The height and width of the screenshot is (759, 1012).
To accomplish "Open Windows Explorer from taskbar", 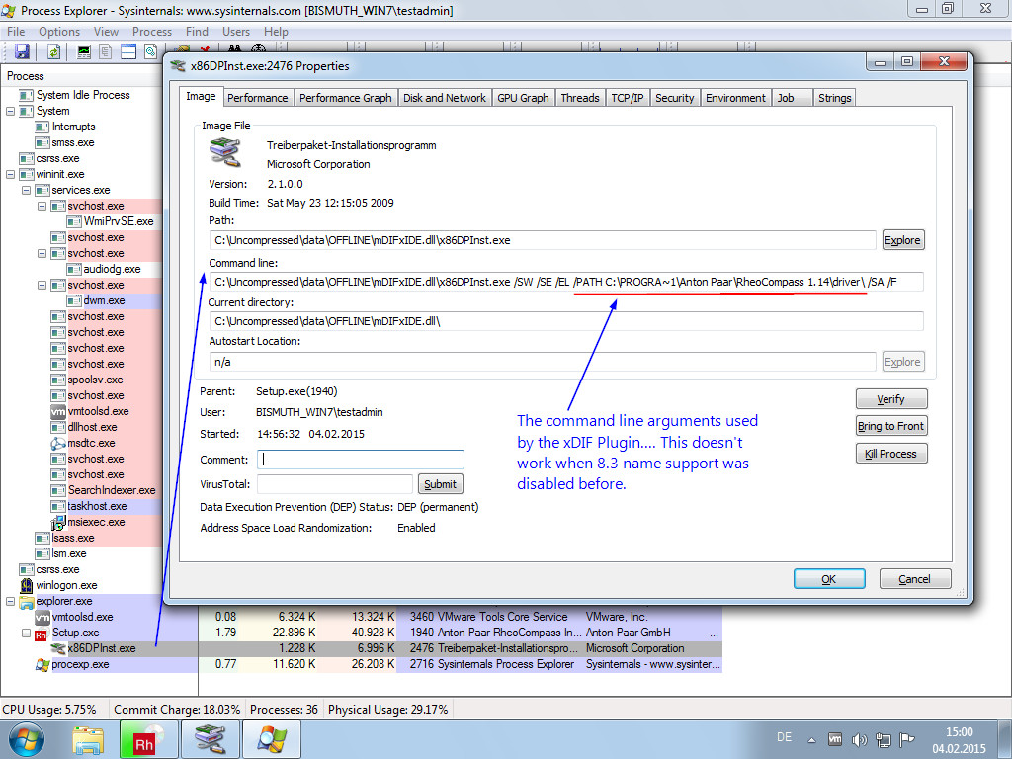I will (87, 740).
